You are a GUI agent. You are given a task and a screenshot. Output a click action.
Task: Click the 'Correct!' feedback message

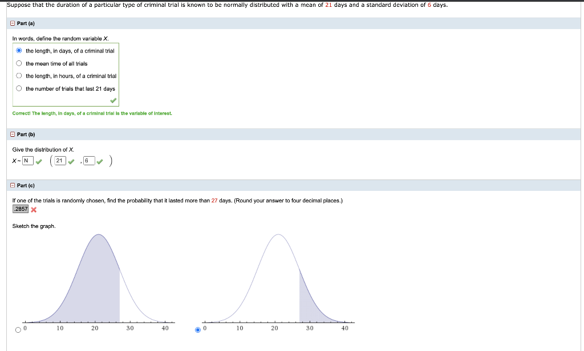pyautogui.click(x=92, y=113)
